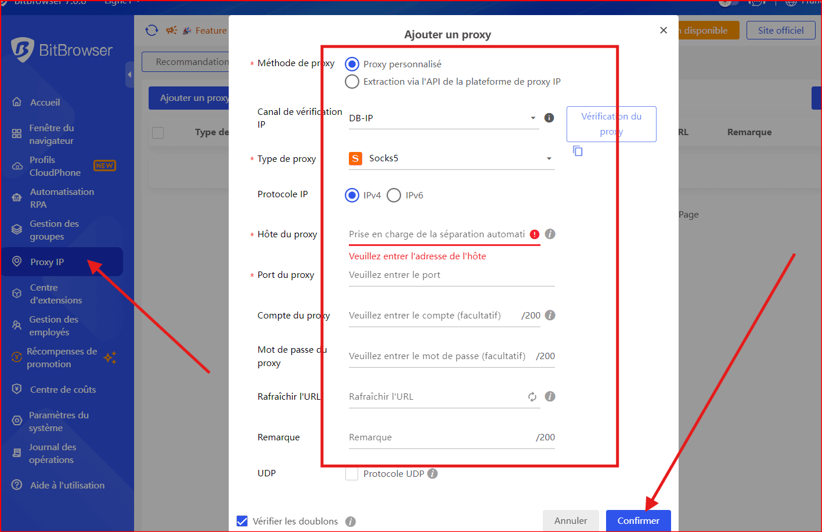This screenshot has height=532, width=822.
Task: Open Accueil in the sidebar
Action: click(45, 102)
